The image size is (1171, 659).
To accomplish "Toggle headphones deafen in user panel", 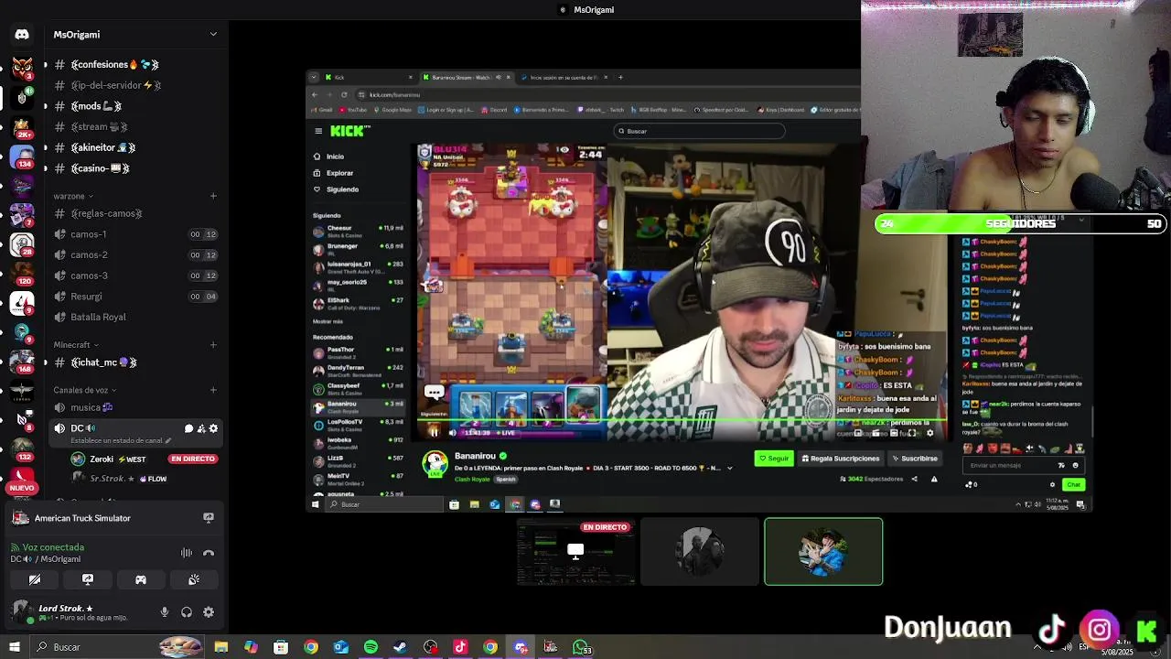I will (187, 612).
